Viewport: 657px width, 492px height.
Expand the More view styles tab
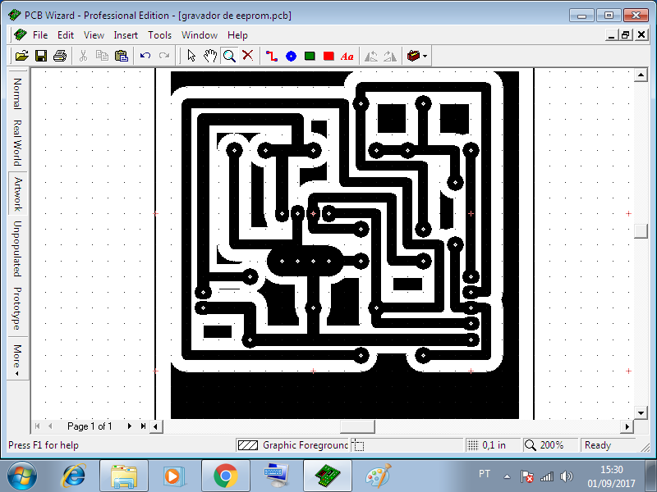[17, 358]
